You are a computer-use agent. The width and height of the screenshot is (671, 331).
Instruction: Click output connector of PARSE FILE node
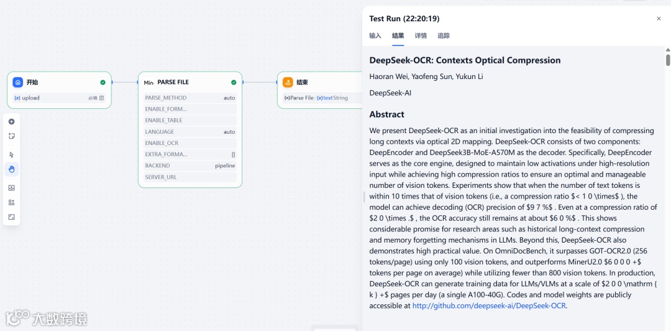click(x=243, y=82)
